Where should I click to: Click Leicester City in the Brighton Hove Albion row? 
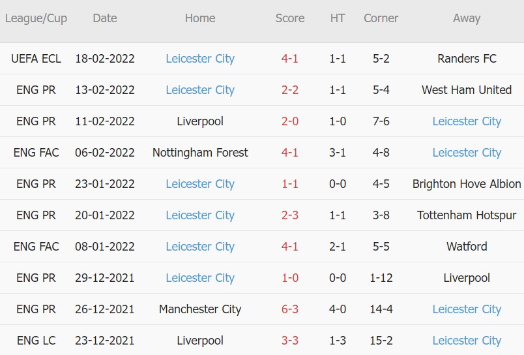coord(200,184)
